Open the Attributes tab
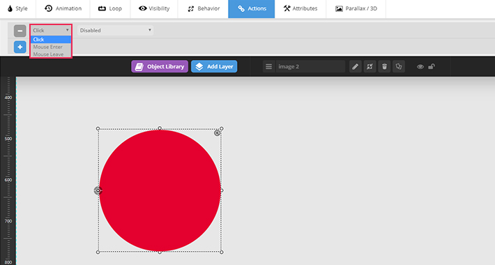Viewport: 495px width, 265px height. click(x=300, y=8)
